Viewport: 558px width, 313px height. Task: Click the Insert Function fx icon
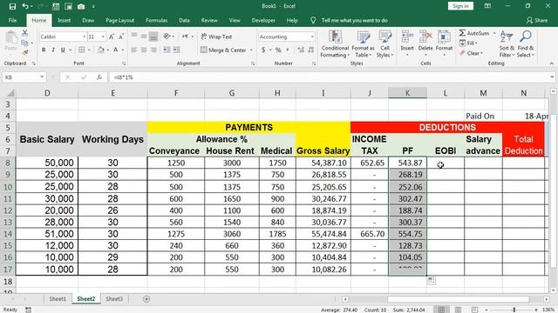pyautogui.click(x=99, y=77)
